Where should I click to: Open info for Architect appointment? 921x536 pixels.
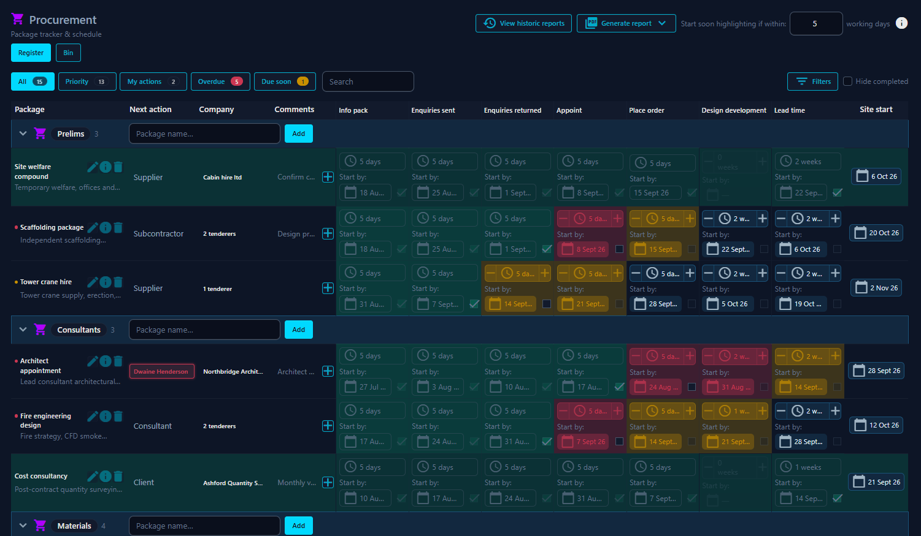click(x=106, y=361)
